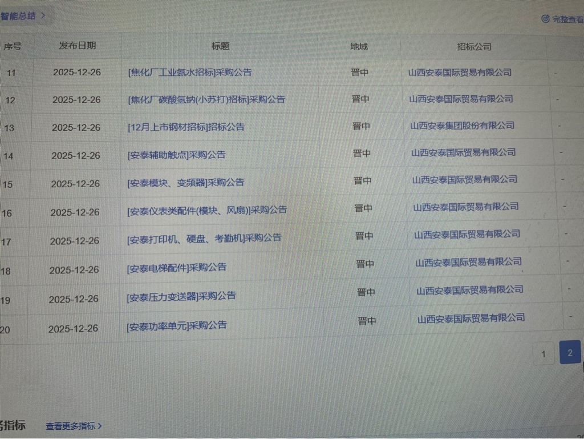Select date 2025-12-26 in row 20
Image resolution: width=584 pixels, height=439 pixels.
(73, 329)
